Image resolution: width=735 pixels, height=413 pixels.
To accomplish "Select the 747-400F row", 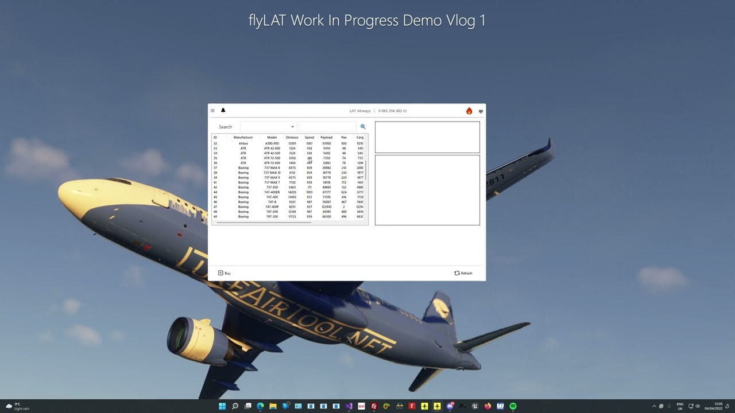I will tap(289, 207).
